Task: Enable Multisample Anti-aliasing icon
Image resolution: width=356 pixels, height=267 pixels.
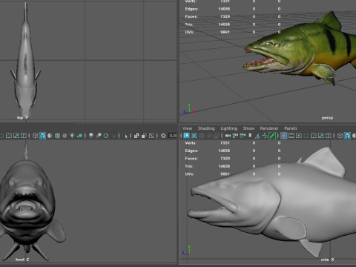Action: tap(106, 136)
